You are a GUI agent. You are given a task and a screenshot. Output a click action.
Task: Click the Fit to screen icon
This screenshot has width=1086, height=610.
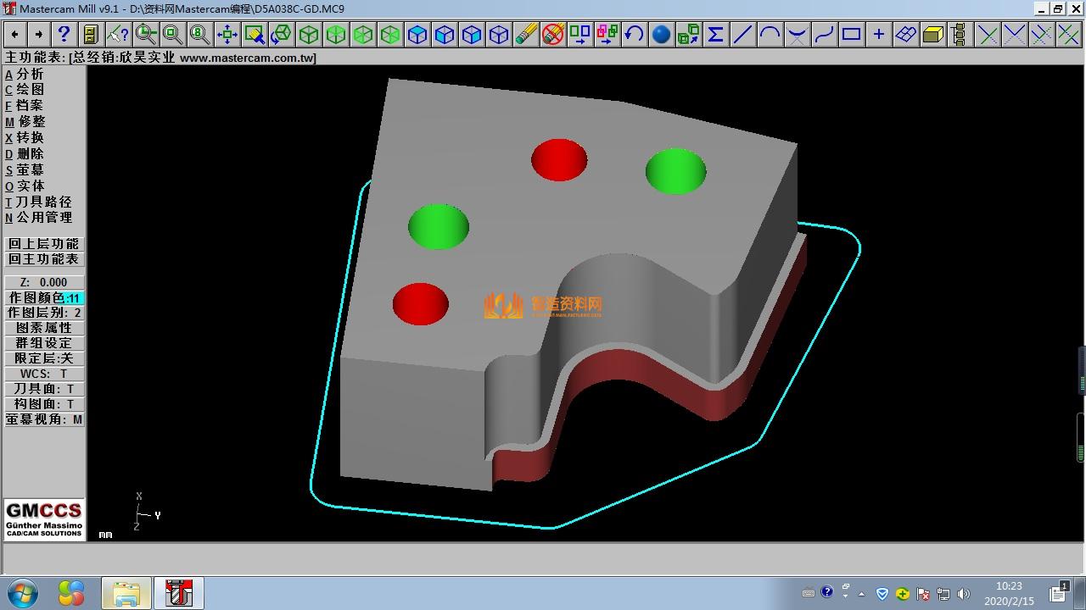(227, 34)
